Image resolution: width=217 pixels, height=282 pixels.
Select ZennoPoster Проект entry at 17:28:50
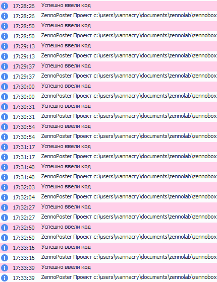point(129,36)
